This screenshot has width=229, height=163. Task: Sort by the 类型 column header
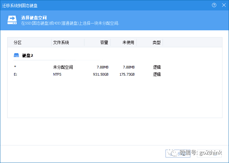pos(156,42)
